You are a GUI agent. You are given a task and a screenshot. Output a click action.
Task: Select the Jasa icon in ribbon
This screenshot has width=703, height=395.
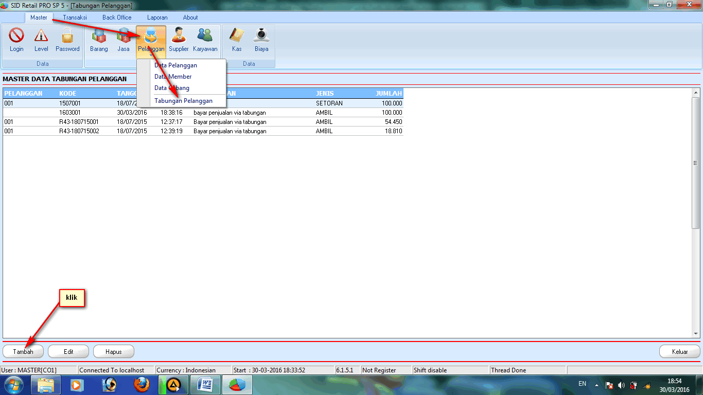124,40
